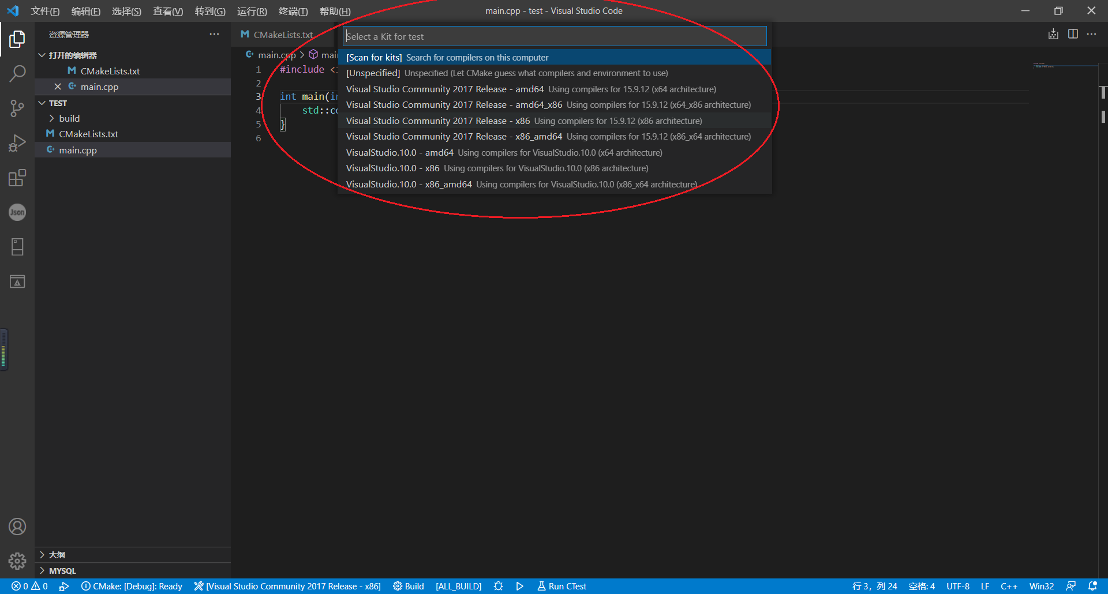Click the launch play icon in status bar
The width and height of the screenshot is (1108, 594).
(x=519, y=586)
